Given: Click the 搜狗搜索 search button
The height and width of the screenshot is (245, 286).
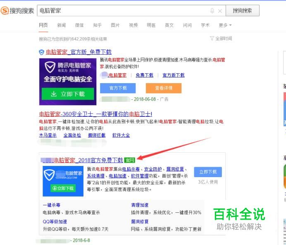Looking at the screenshot, I should coord(243,11).
